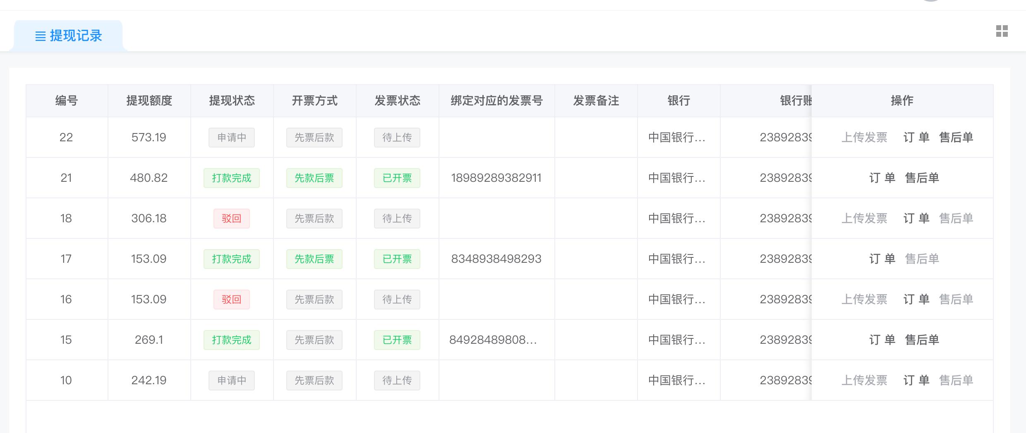Click 上传发票 for record 22

864,137
